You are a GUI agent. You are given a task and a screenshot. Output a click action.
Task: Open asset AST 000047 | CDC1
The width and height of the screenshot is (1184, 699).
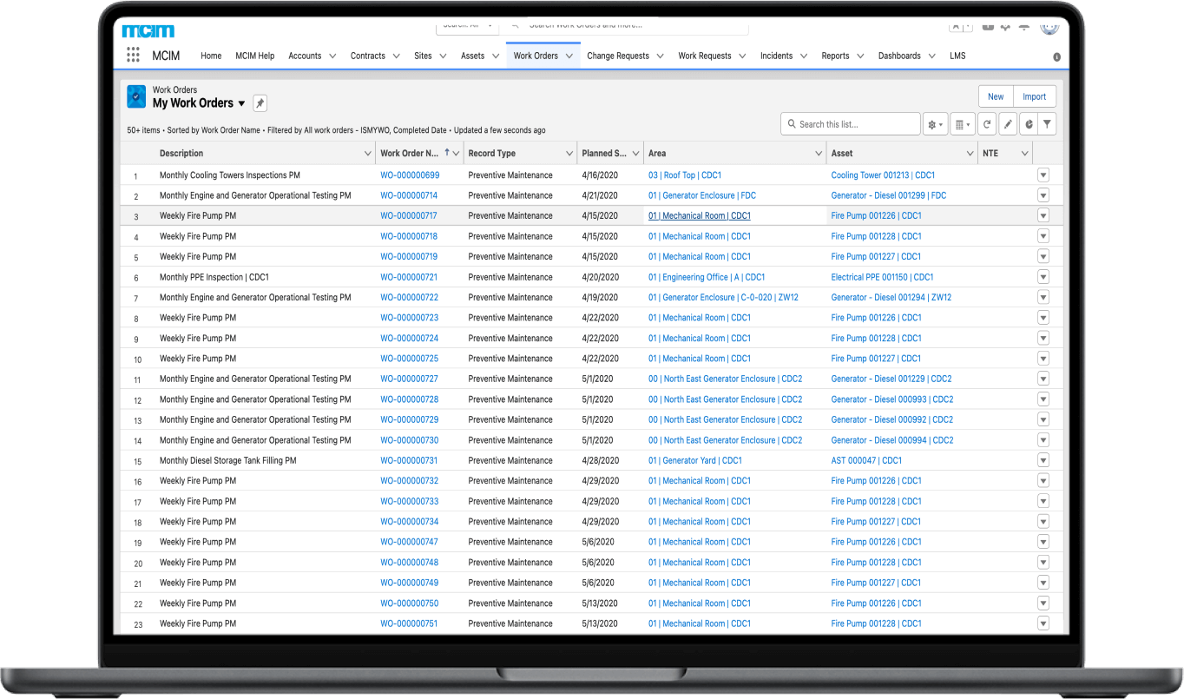(866, 460)
